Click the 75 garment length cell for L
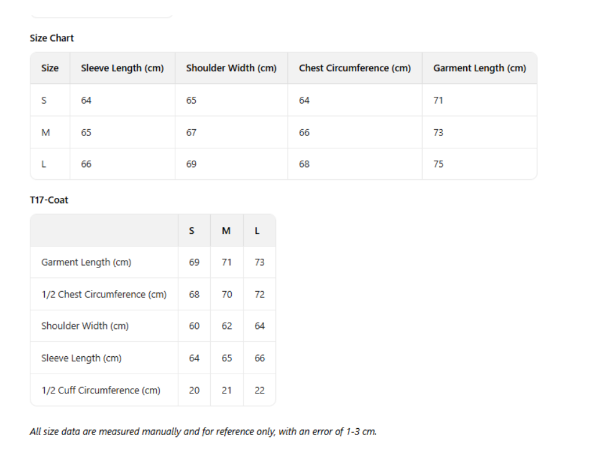 point(438,164)
